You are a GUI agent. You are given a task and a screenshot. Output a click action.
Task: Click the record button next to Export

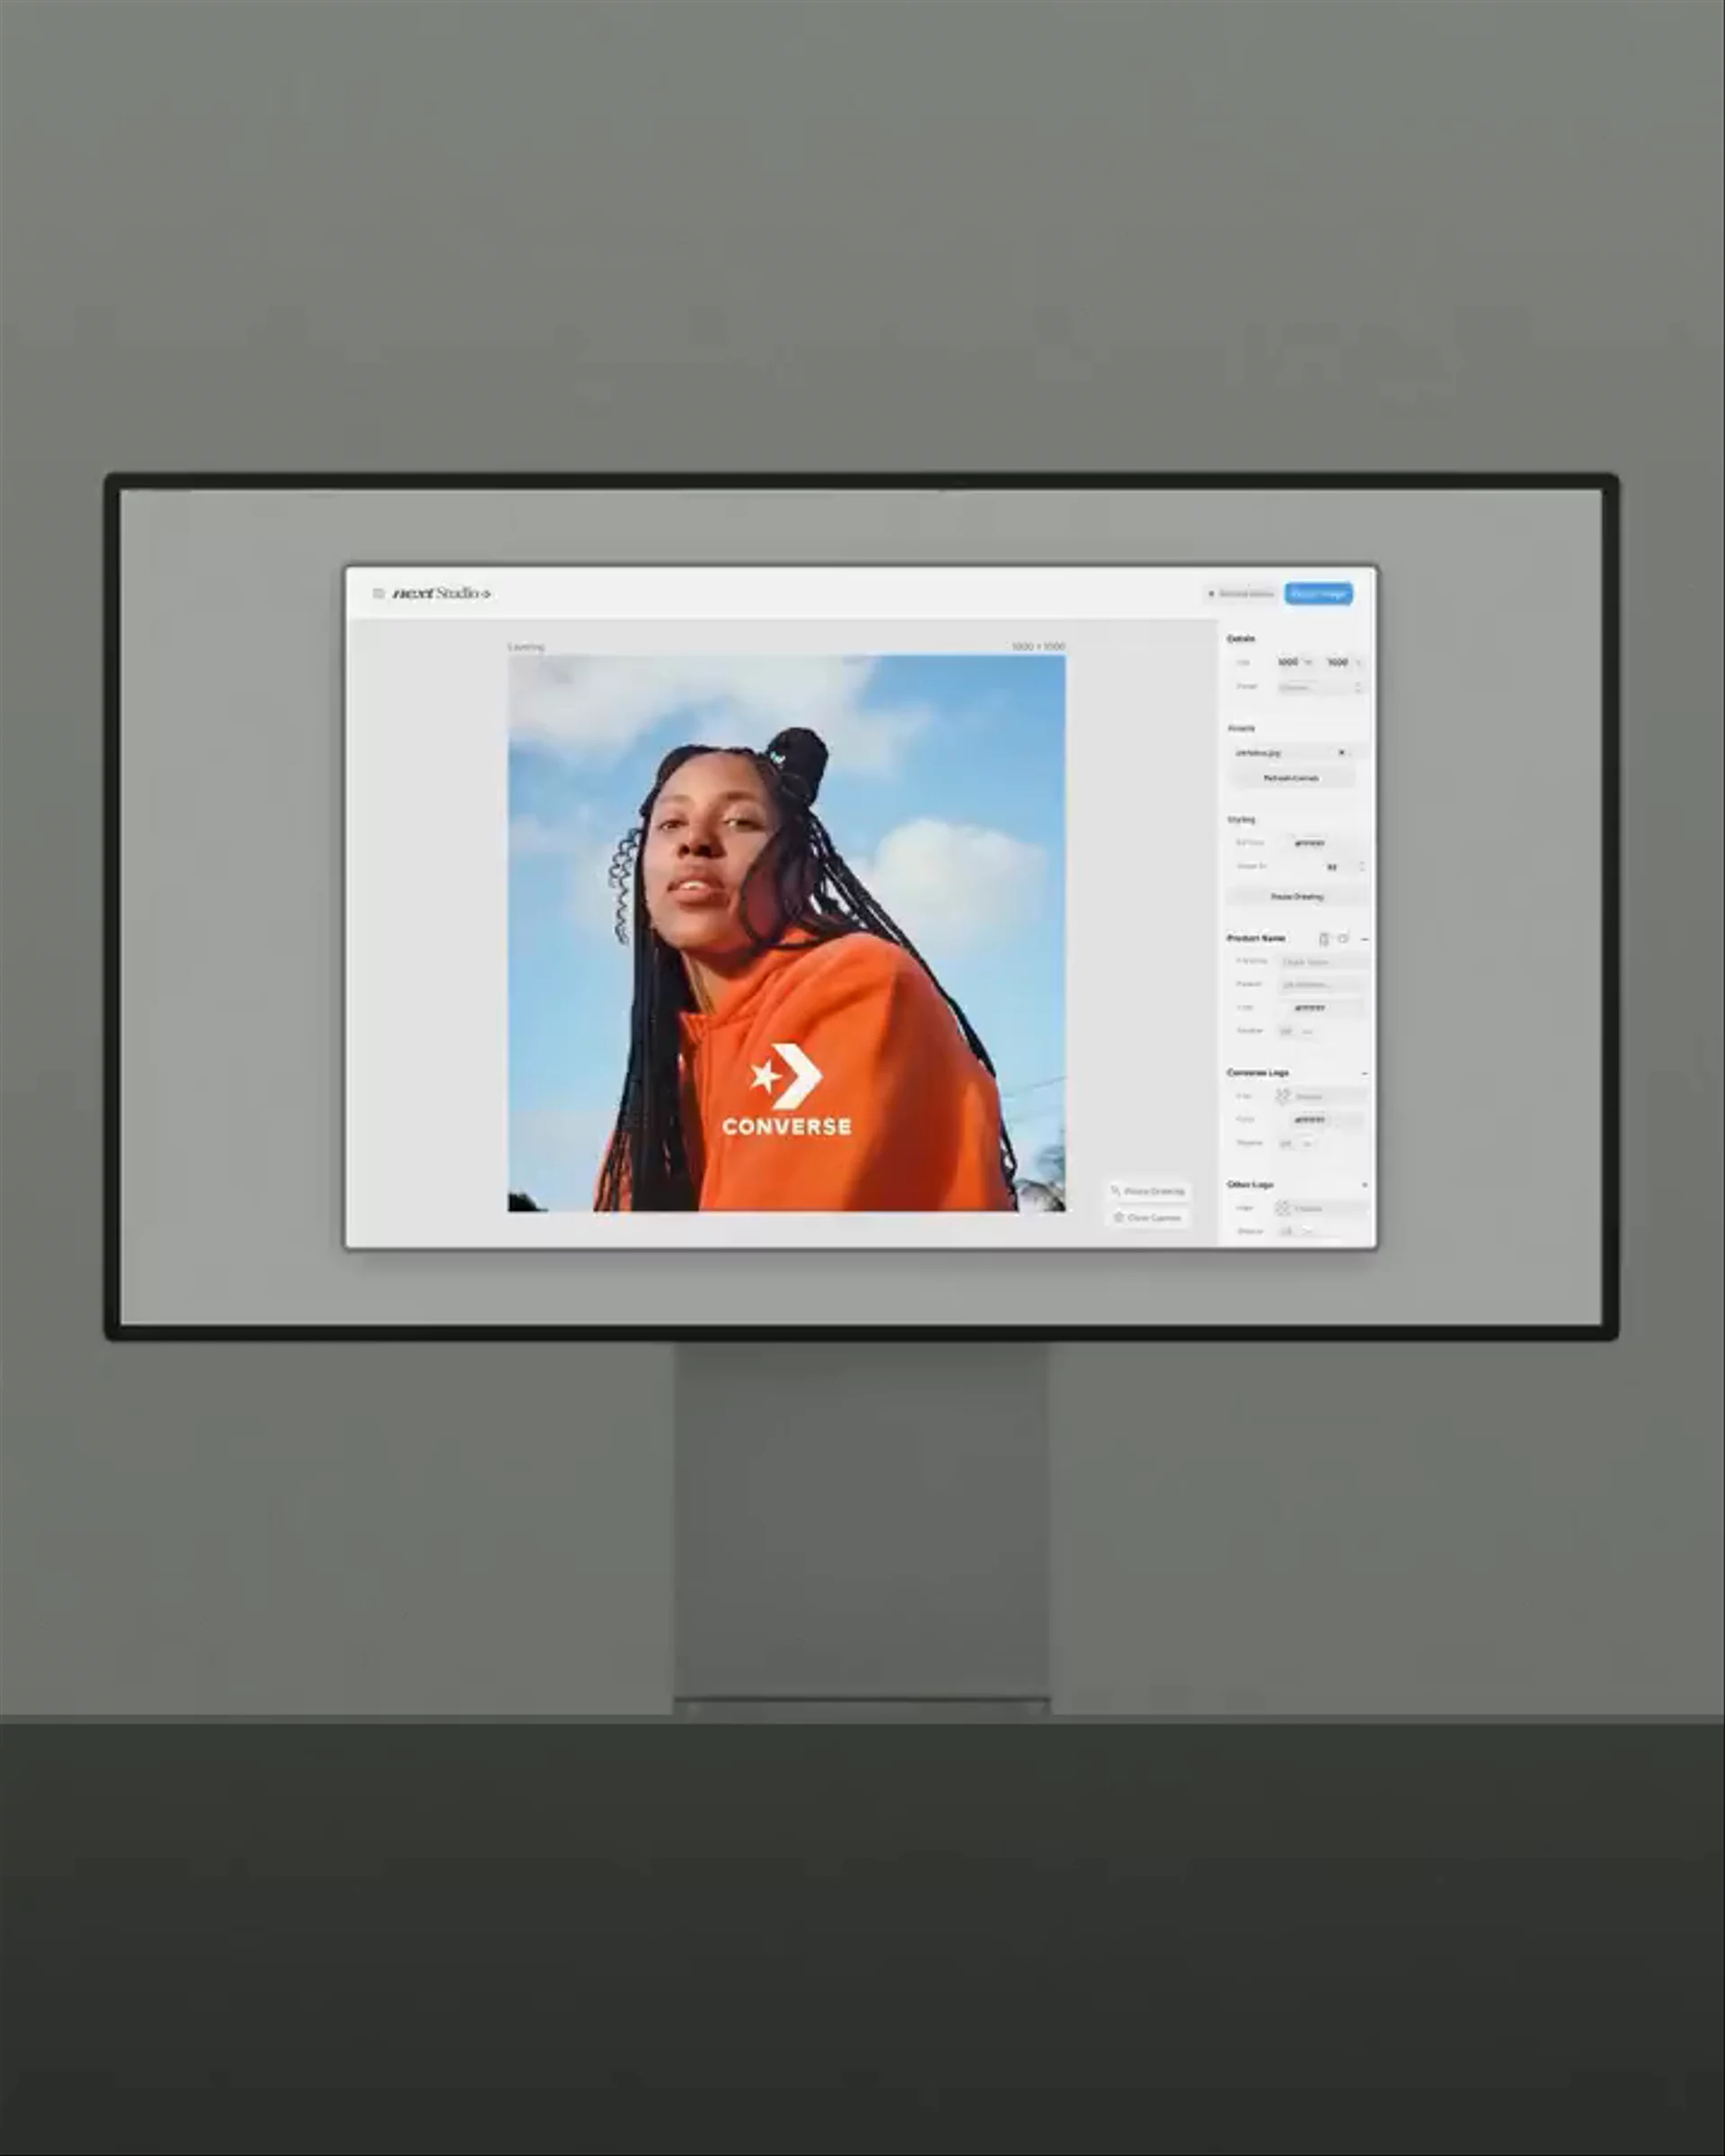(x=1241, y=594)
